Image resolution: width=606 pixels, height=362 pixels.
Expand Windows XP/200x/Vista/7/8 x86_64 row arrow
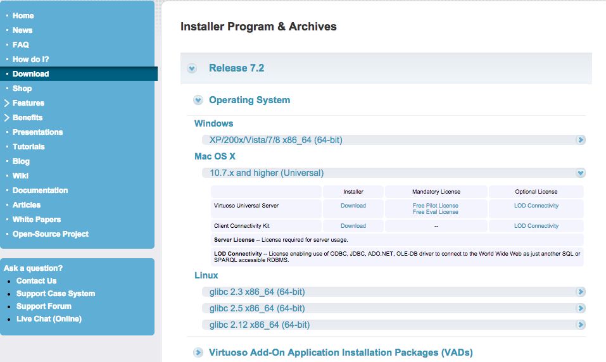580,140
